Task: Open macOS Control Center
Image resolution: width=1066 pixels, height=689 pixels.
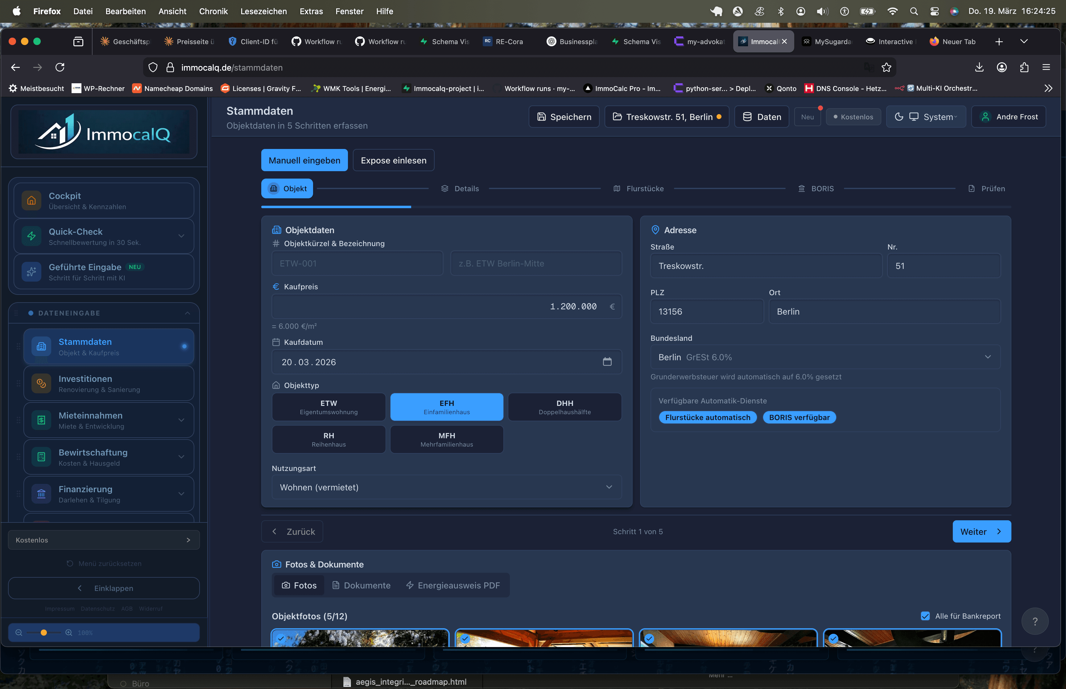Action: 935,11
